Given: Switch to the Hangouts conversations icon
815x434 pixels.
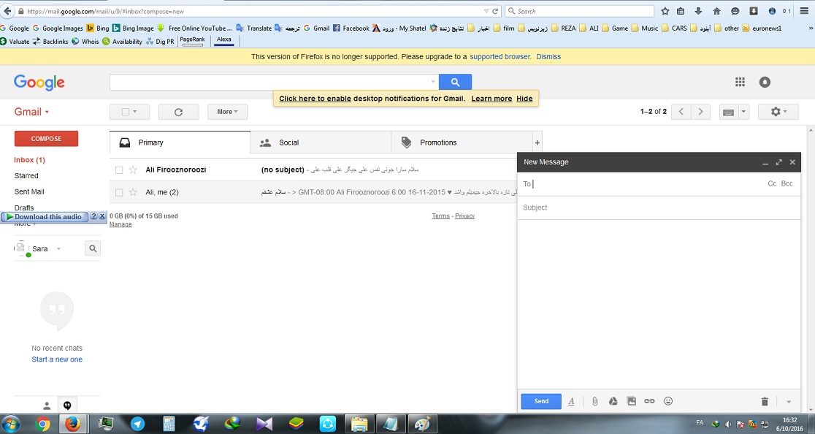Looking at the screenshot, I should coord(67,406).
